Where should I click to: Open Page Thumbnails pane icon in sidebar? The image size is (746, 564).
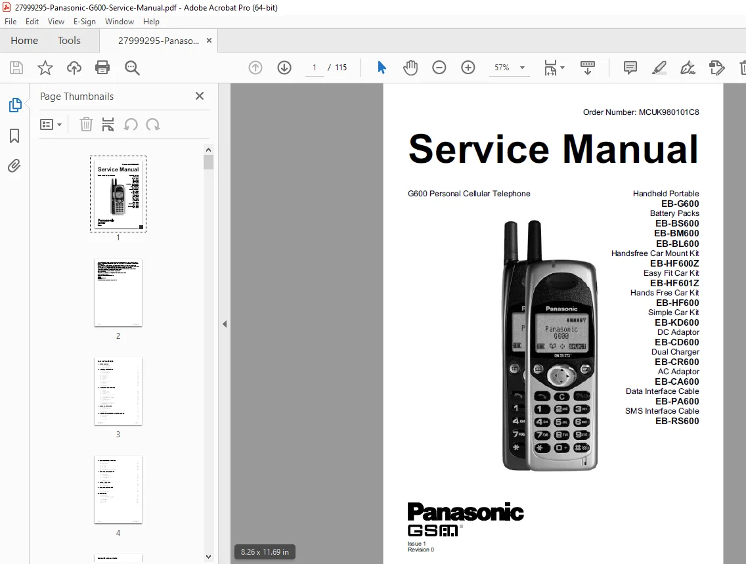pos(14,105)
